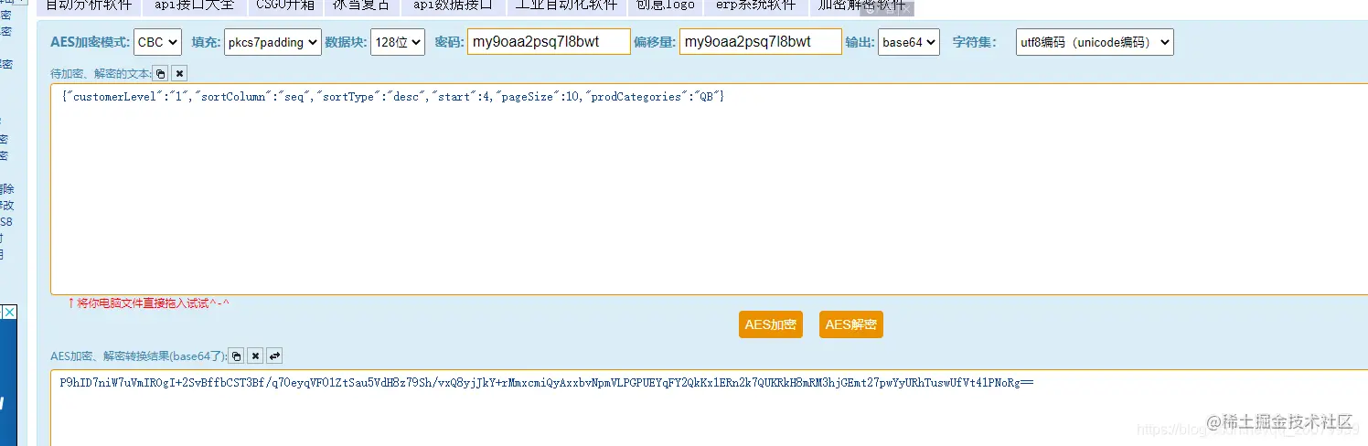
Task: Click the 字符集 label
Action: click(974, 43)
